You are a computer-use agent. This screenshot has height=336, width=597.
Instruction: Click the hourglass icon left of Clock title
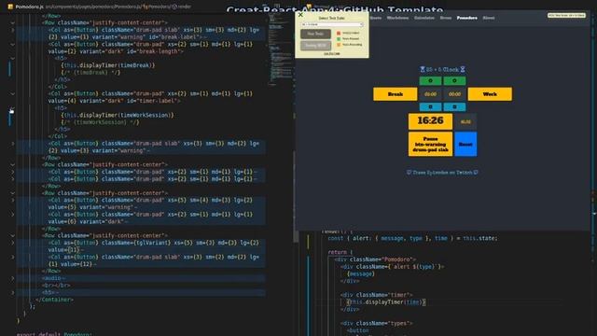point(423,69)
